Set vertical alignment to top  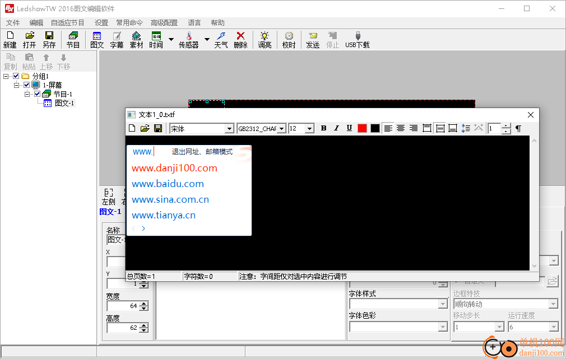pyautogui.click(x=427, y=128)
